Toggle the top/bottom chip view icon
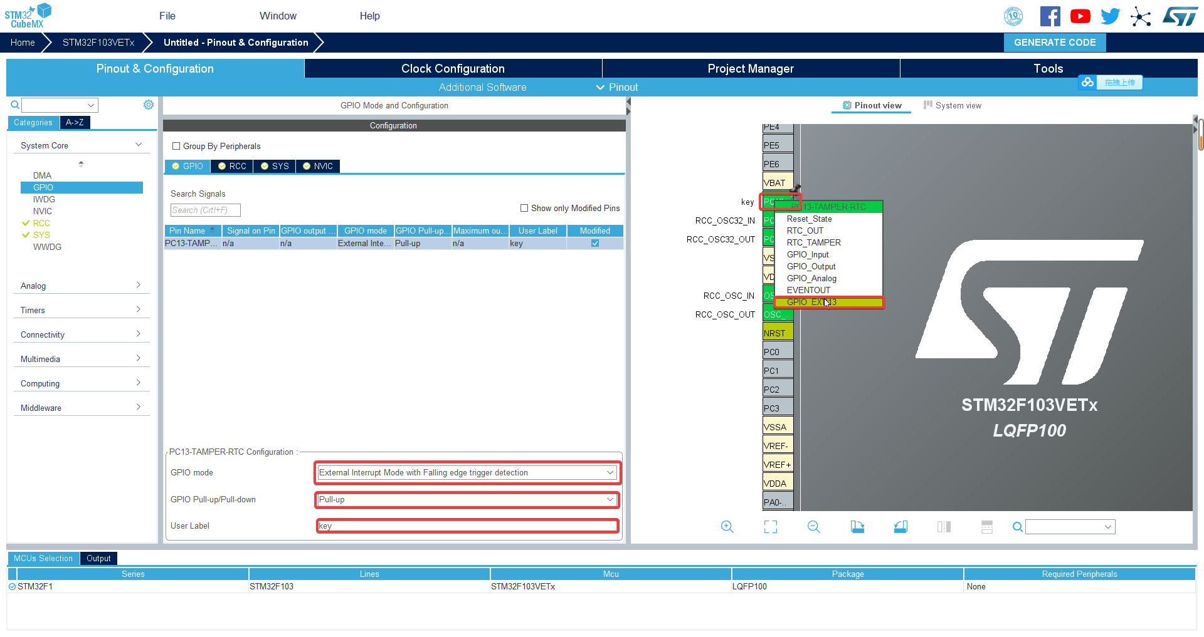The height and width of the screenshot is (637, 1204). click(x=944, y=527)
